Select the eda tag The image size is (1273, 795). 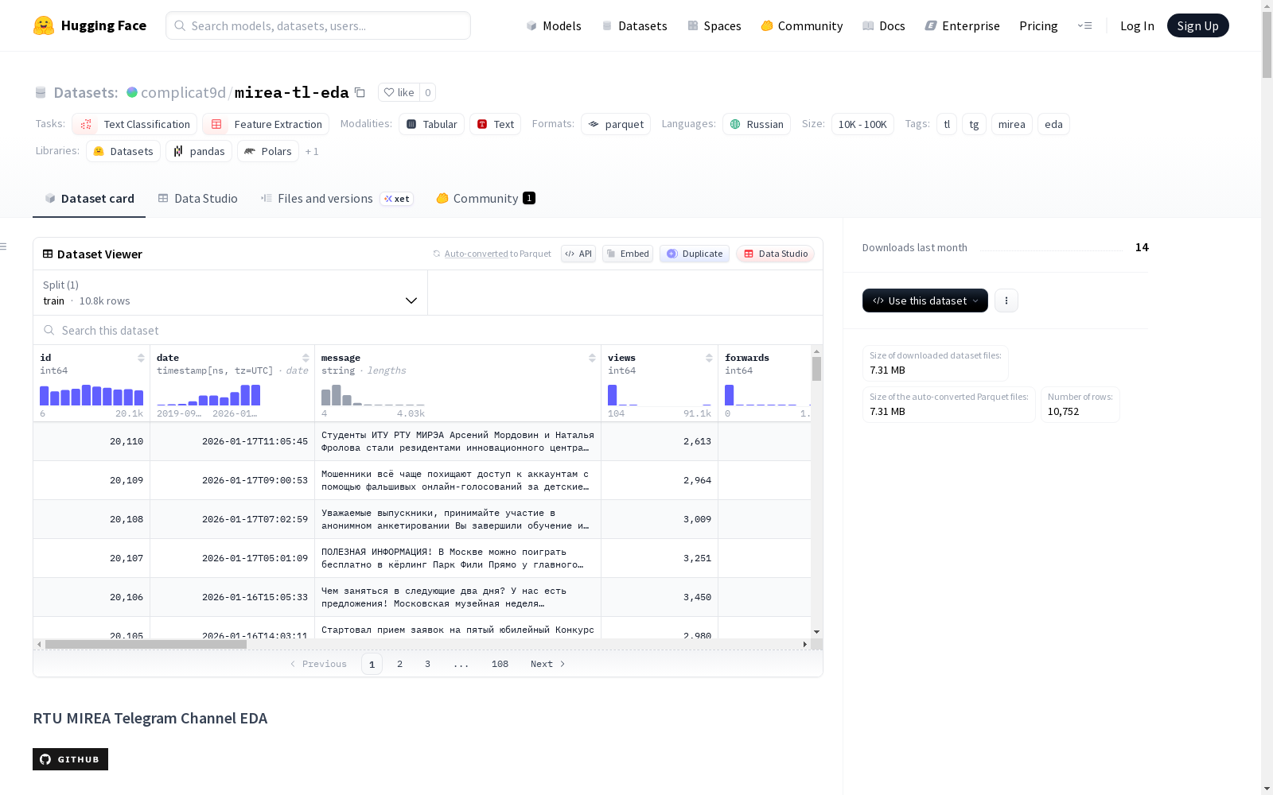(x=1053, y=124)
